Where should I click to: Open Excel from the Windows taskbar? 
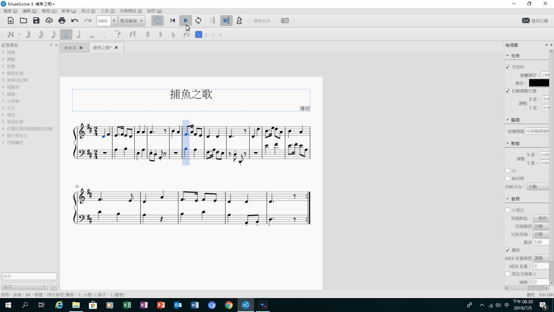point(127,305)
